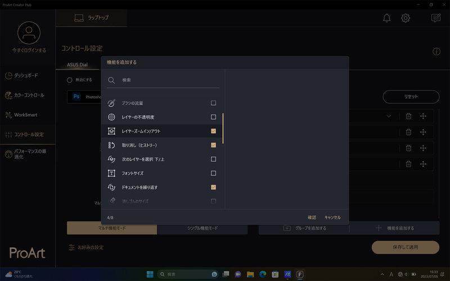This screenshot has height=281, width=450.
Task: Open パフォーマンスの最適化 in the sidebar
Action: click(x=28, y=154)
